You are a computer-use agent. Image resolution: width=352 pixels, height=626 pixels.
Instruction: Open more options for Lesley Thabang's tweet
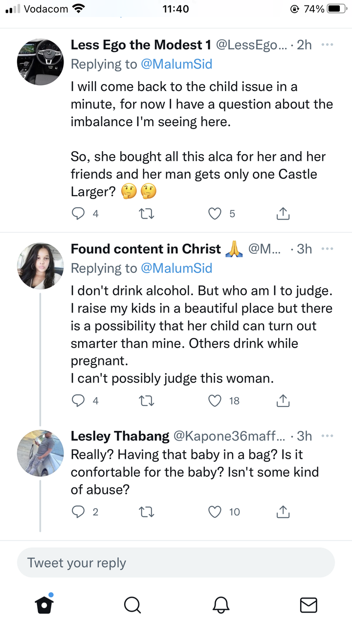tap(327, 436)
